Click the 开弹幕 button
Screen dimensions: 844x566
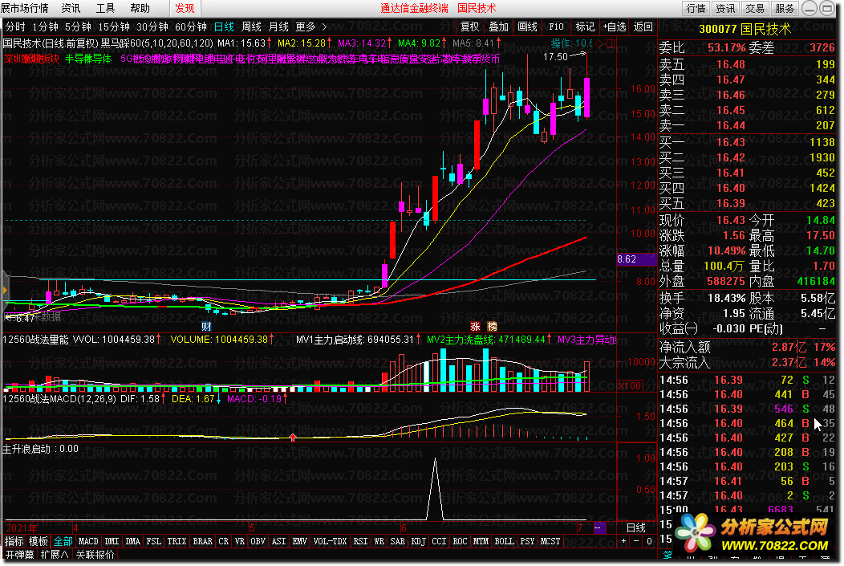point(19,554)
